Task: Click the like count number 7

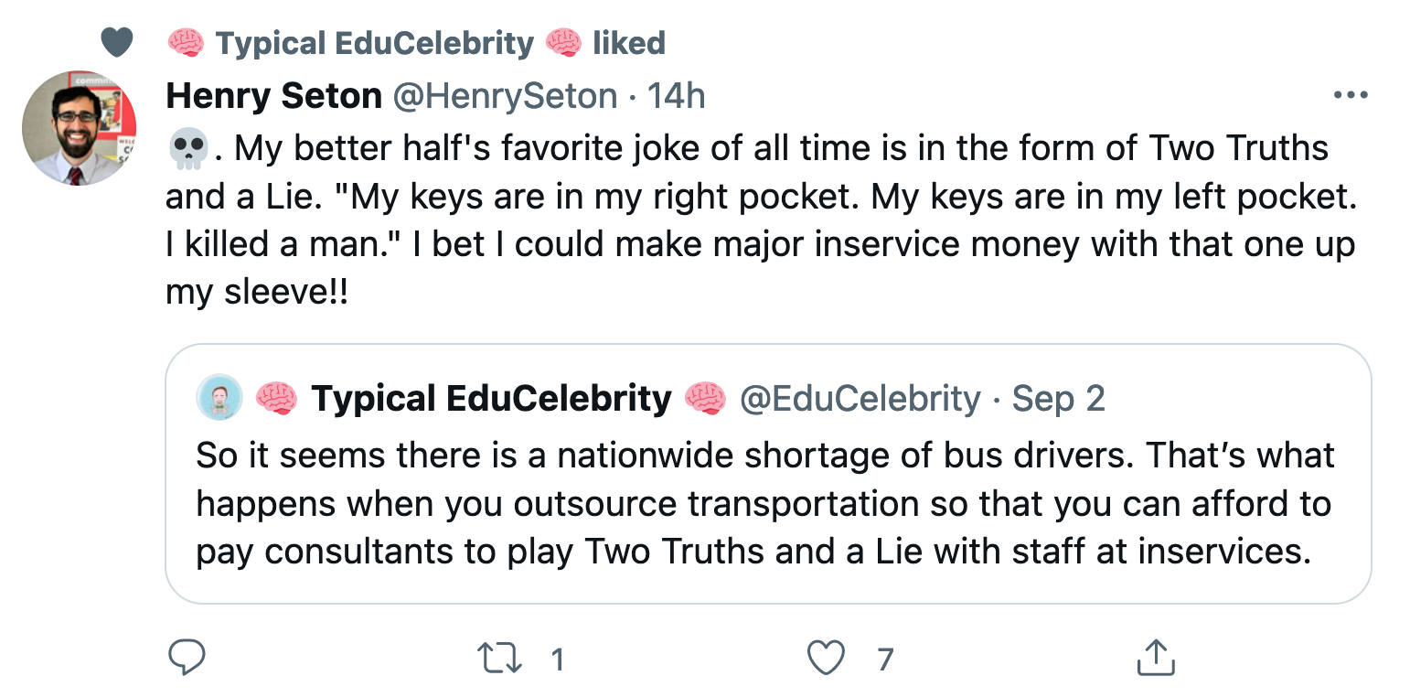Action: click(x=884, y=659)
